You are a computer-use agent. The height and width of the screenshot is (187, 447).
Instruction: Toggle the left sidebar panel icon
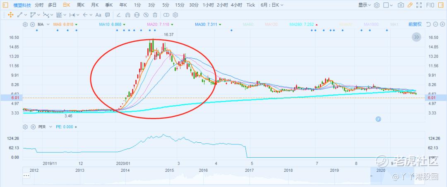5,5
